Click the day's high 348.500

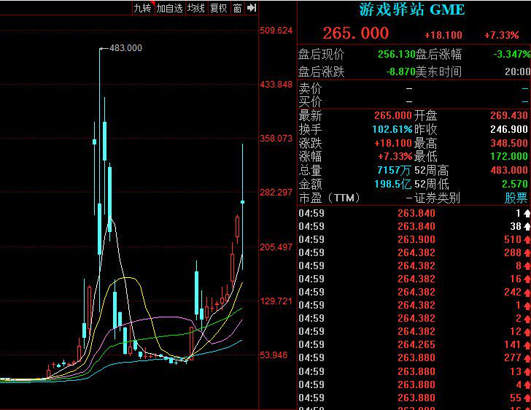pyautogui.click(x=509, y=143)
